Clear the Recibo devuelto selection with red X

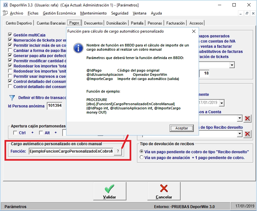point(247,134)
